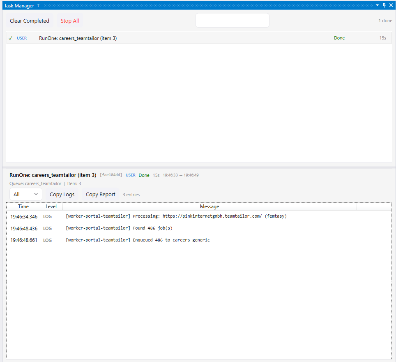Click the Level column header
The height and width of the screenshot is (362, 396).
click(51, 207)
